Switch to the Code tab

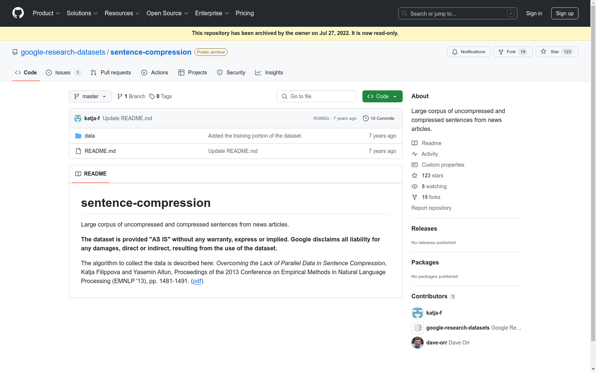point(26,73)
